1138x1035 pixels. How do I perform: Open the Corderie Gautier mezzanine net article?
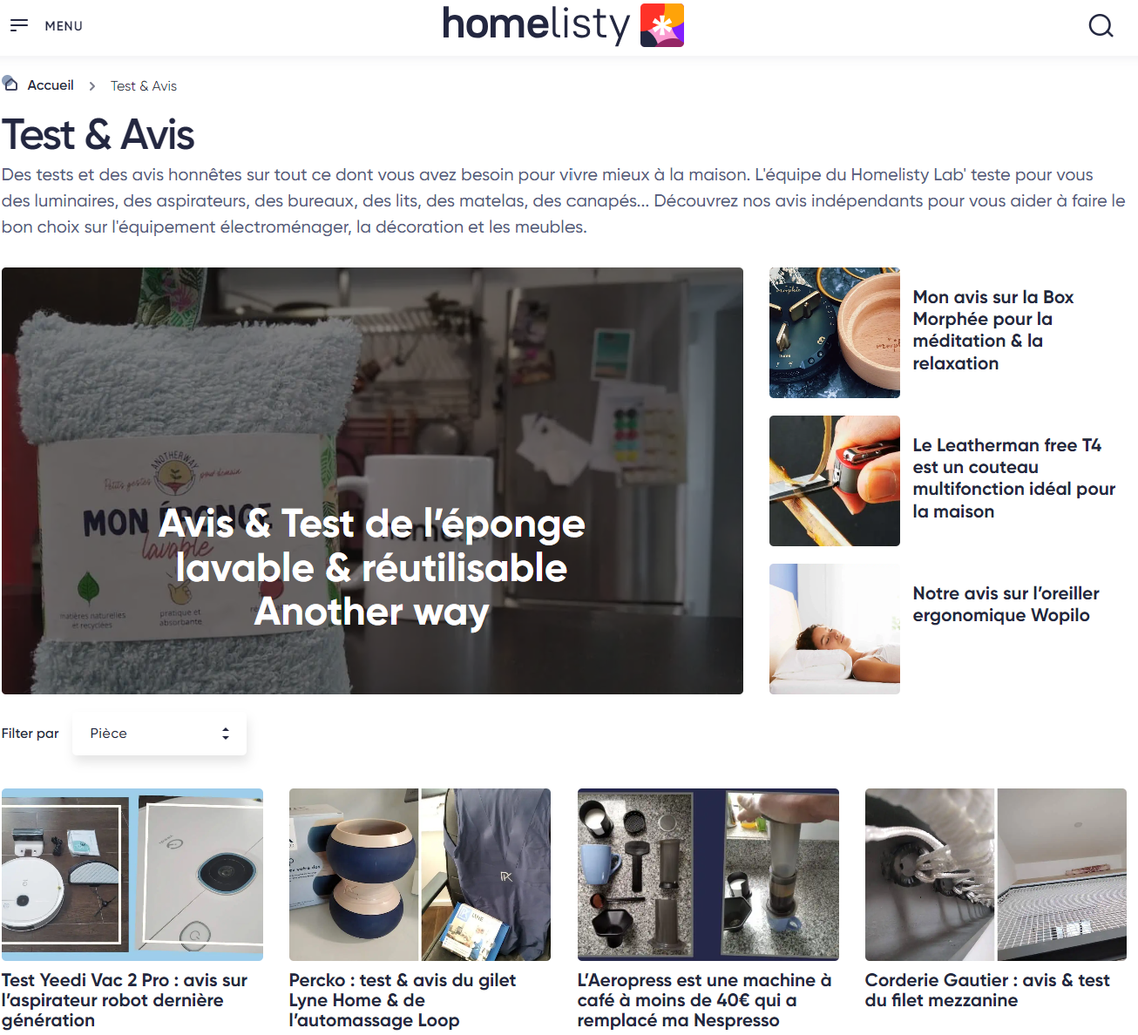987,991
